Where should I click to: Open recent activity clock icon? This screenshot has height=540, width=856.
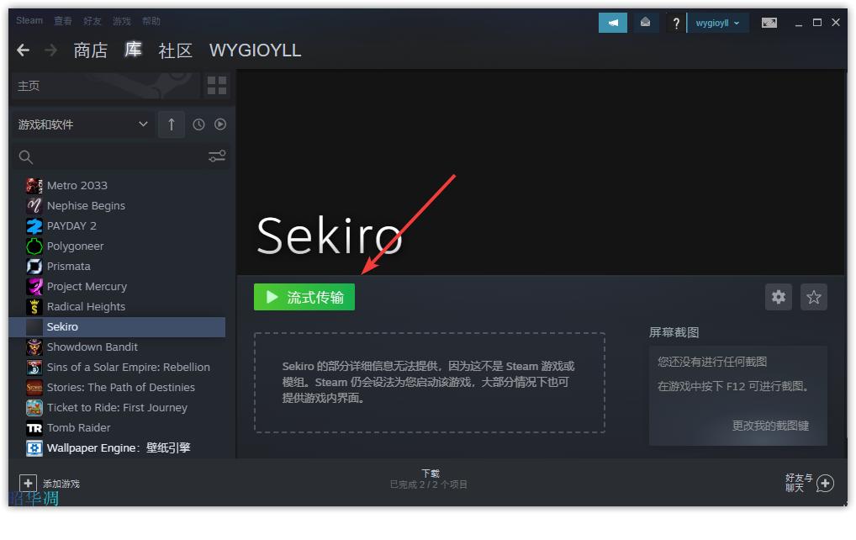pyautogui.click(x=198, y=124)
